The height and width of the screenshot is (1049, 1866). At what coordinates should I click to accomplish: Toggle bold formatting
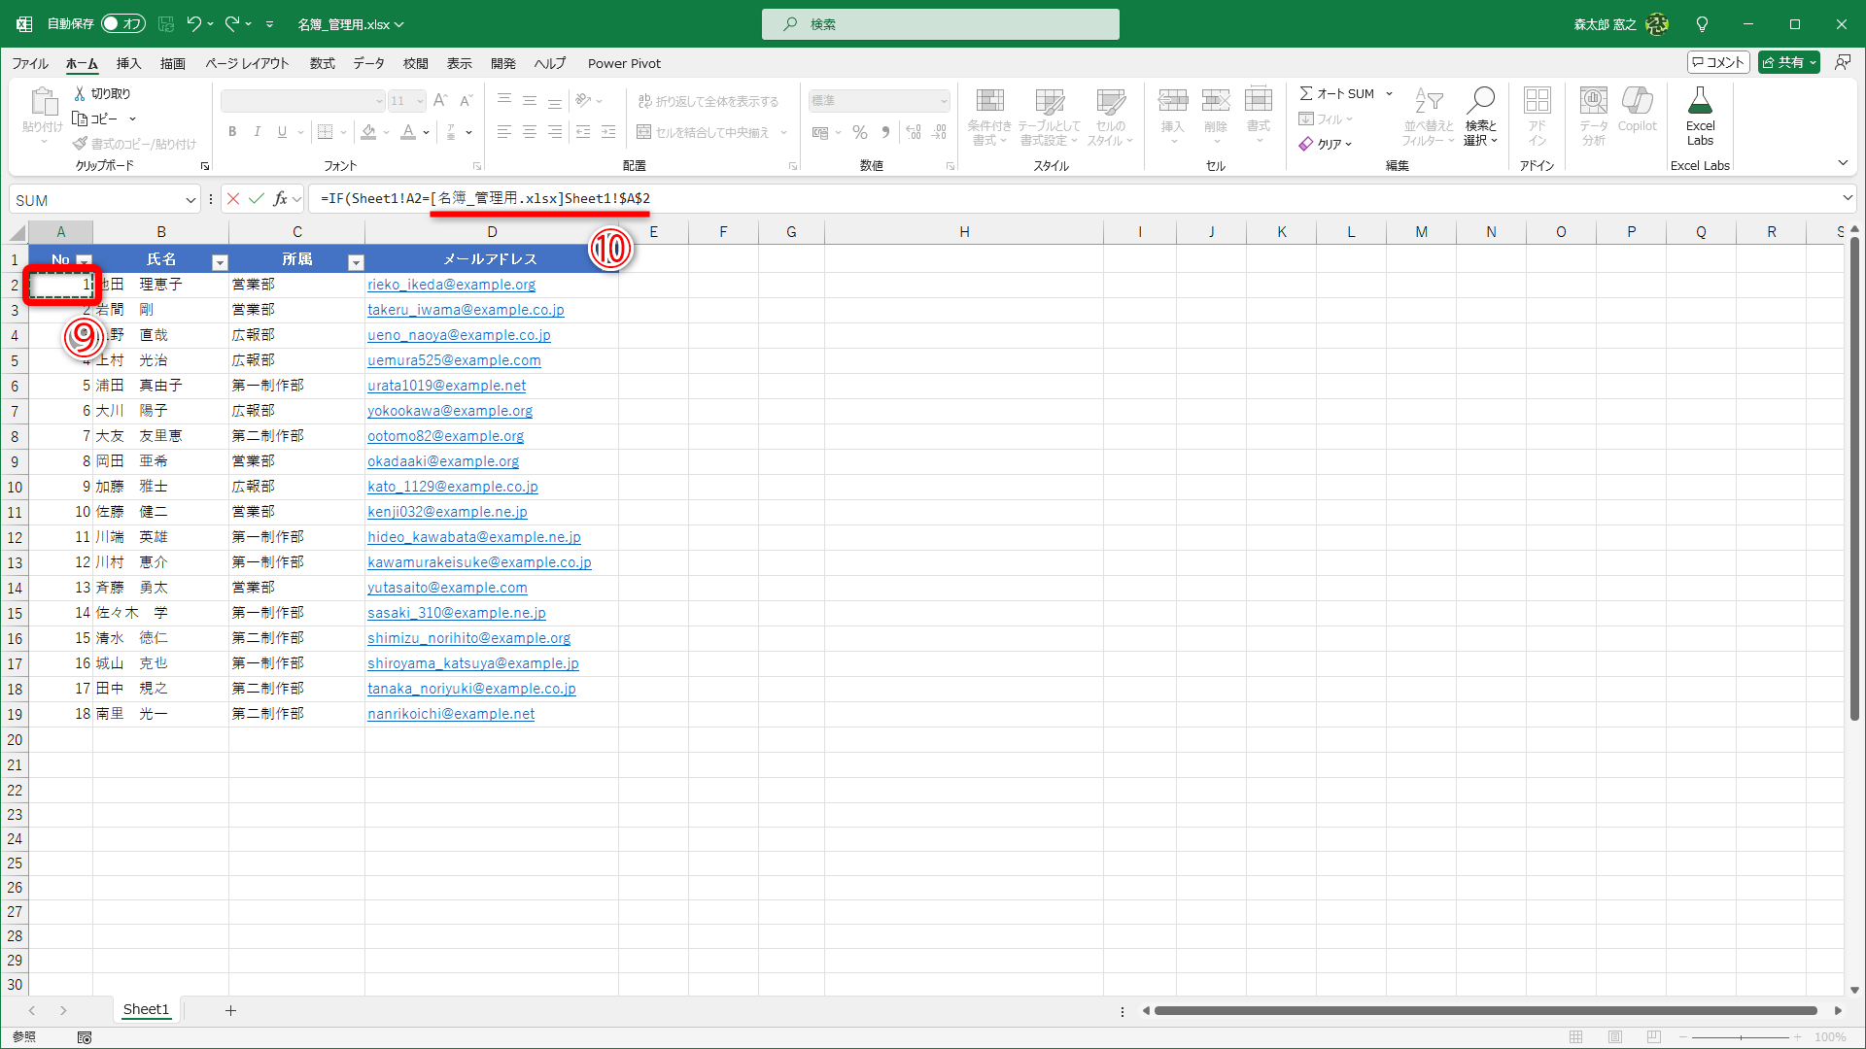[x=232, y=131]
